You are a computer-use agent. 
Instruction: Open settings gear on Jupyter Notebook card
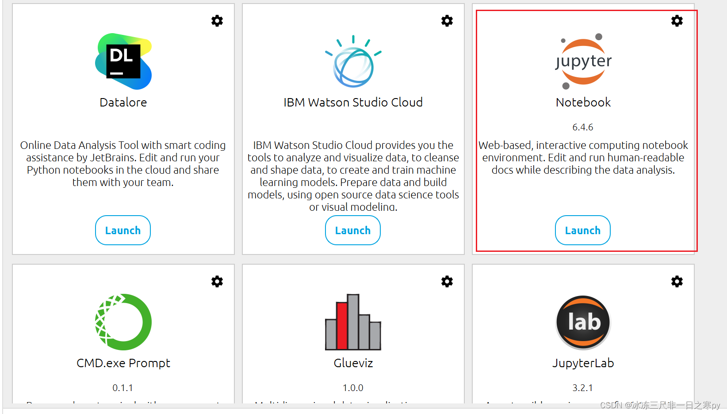tap(677, 21)
